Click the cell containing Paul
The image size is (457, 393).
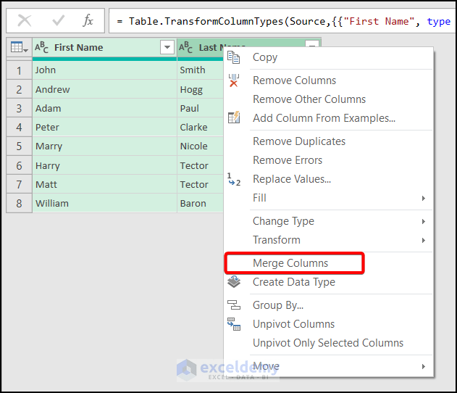(x=201, y=108)
